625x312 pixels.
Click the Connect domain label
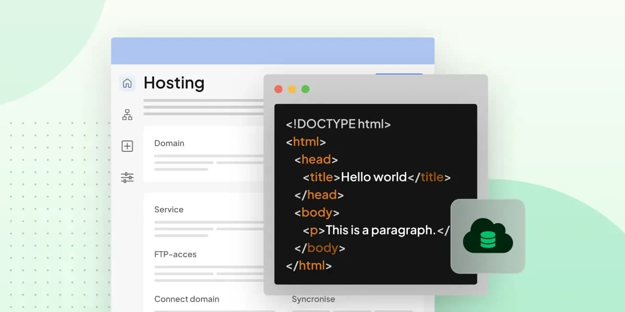pyautogui.click(x=186, y=299)
